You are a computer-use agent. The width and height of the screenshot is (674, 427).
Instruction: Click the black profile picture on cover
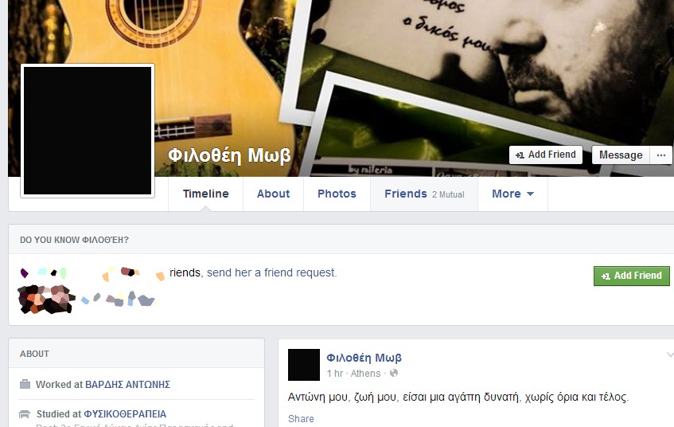[88, 131]
